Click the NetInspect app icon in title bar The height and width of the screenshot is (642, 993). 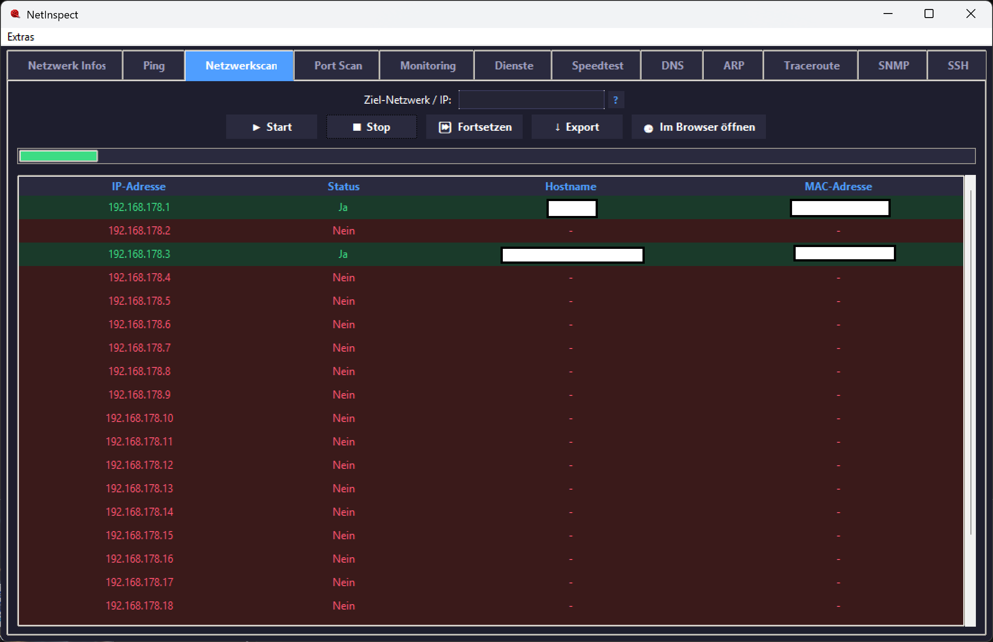tap(15, 14)
